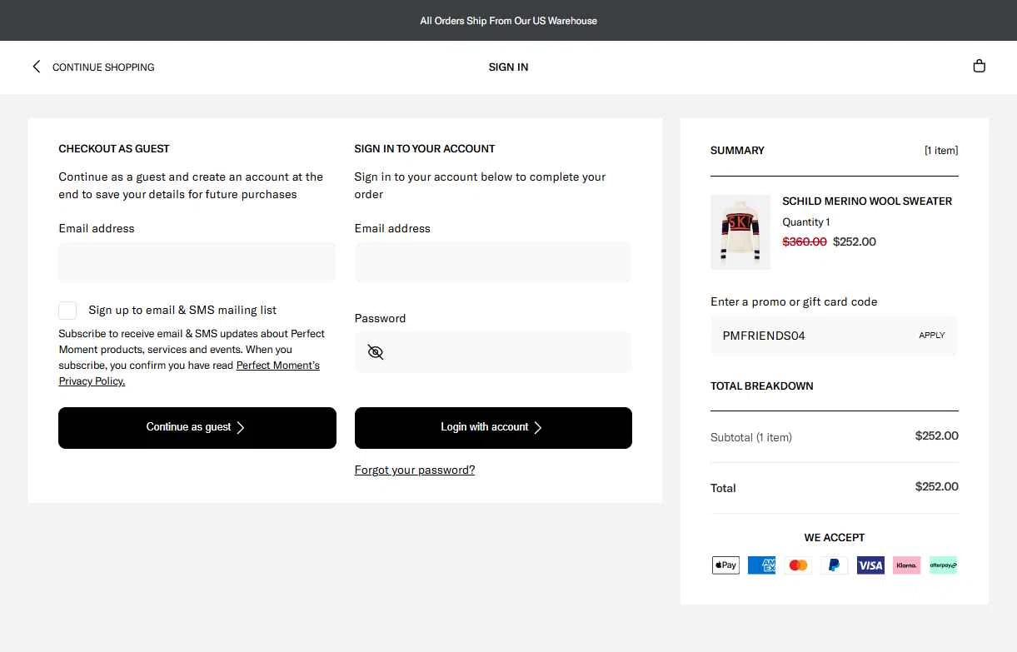The height and width of the screenshot is (652, 1017).
Task: Check the email & SMS mailing list box
Action: pyautogui.click(x=67, y=311)
